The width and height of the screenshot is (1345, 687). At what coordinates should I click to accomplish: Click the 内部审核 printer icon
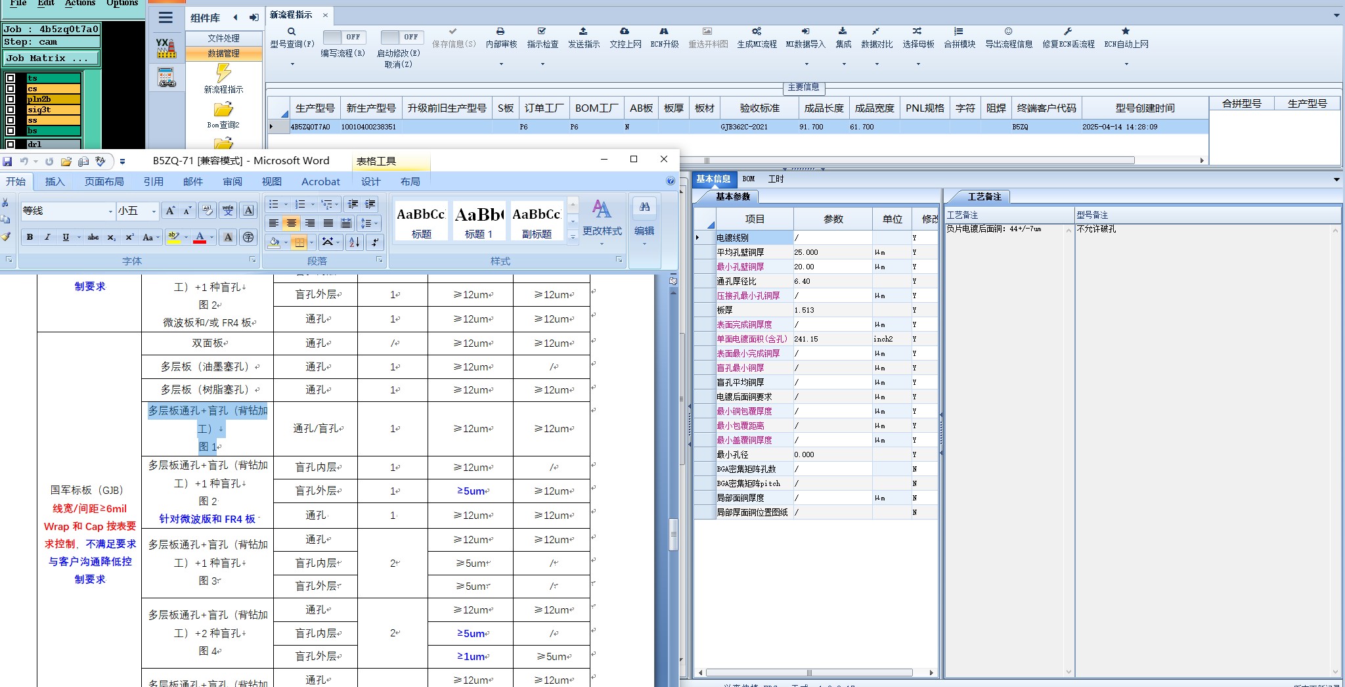500,32
